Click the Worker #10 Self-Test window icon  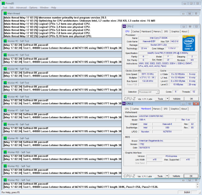[5, 152]
